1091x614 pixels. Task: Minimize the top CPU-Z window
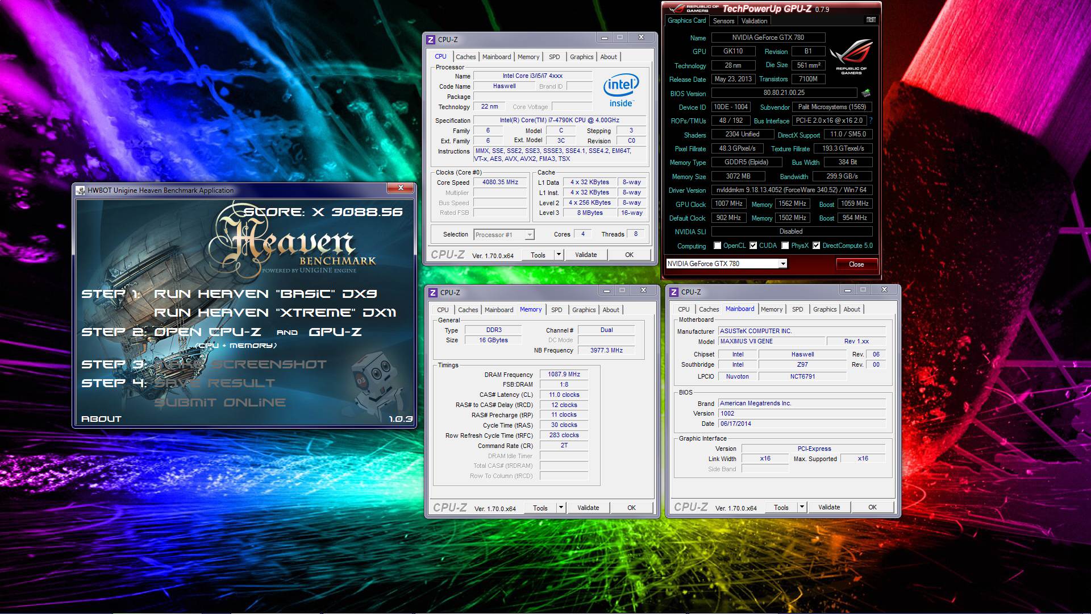(604, 38)
